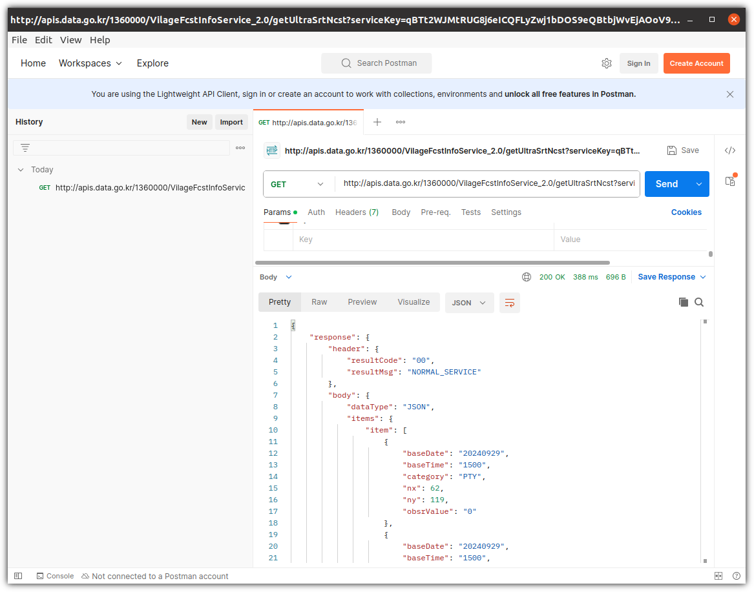
Task: Open History panel more options dots
Action: pyautogui.click(x=240, y=148)
